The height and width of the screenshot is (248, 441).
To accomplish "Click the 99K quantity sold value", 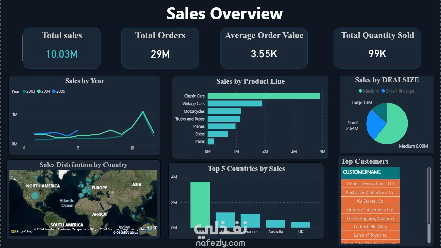I will point(378,54).
